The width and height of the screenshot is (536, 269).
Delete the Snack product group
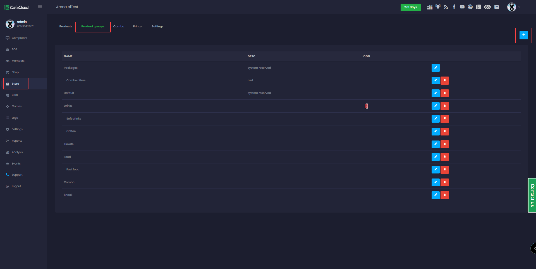[x=444, y=195]
